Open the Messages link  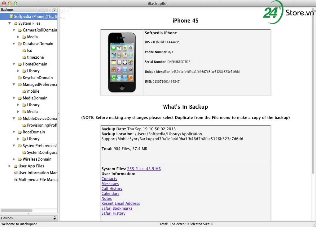(x=110, y=184)
